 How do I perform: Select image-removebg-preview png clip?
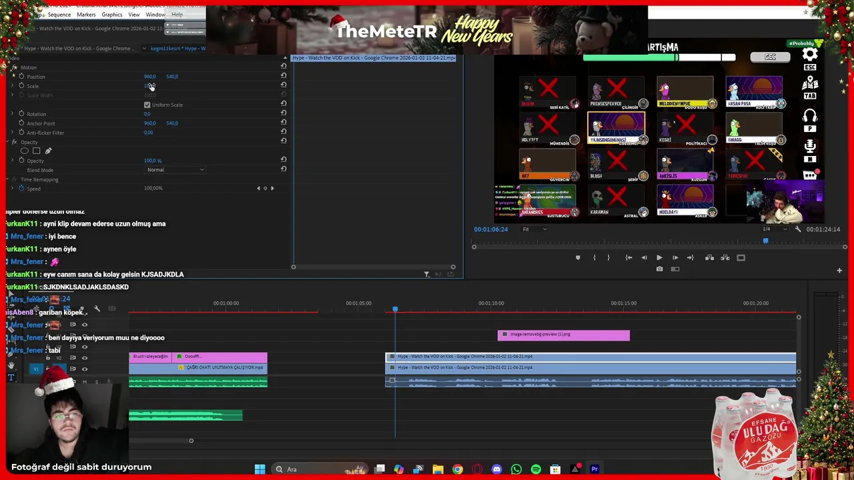pyautogui.click(x=564, y=335)
